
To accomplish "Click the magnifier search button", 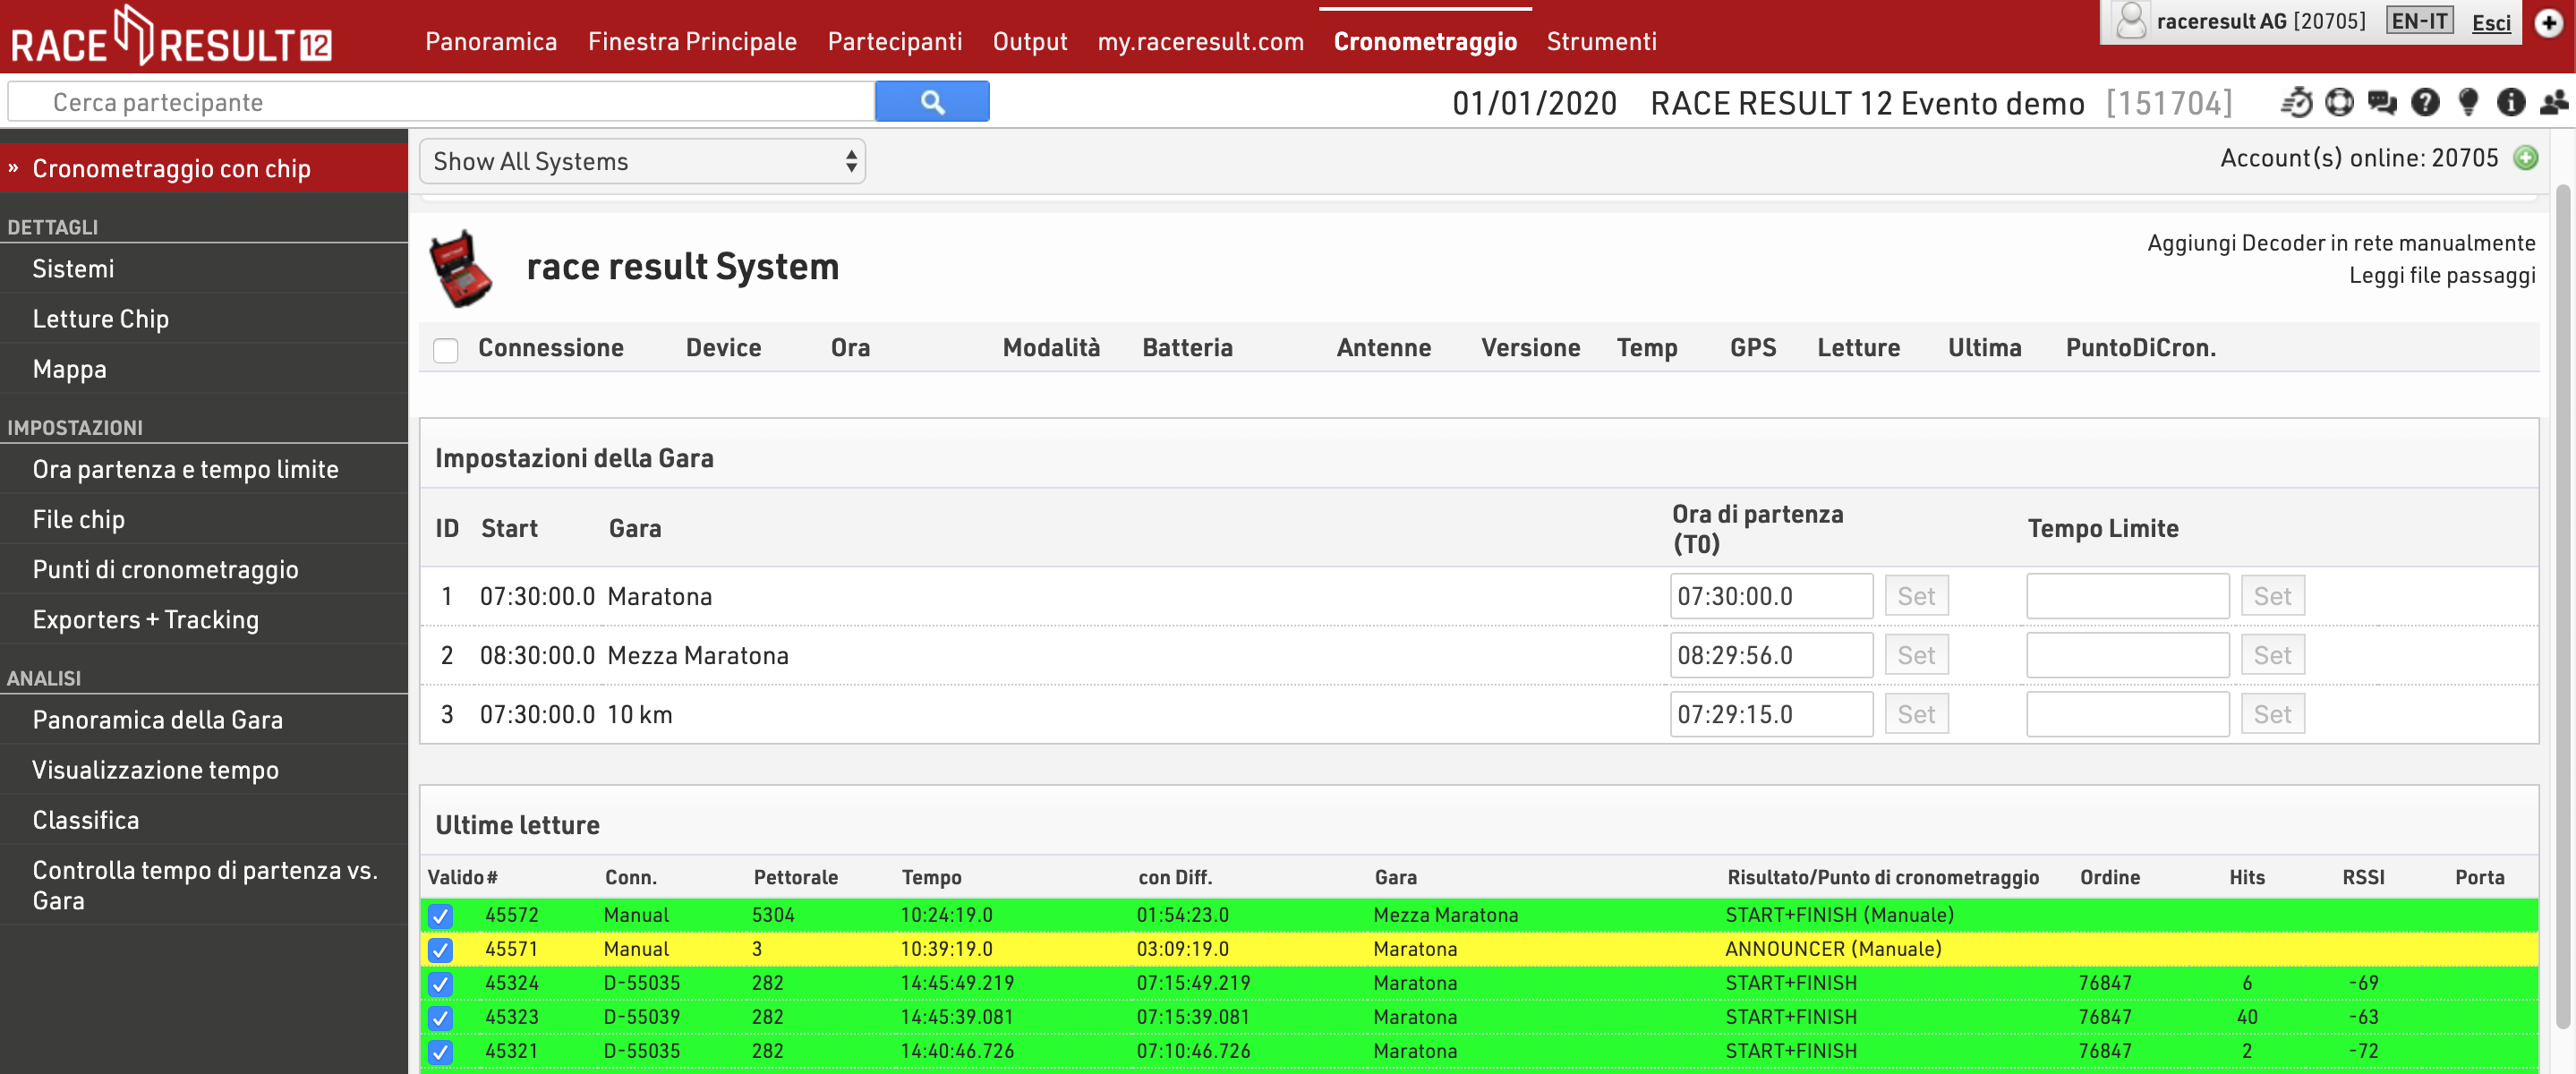I will [932, 102].
